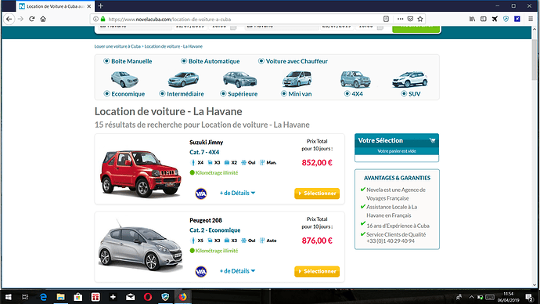
Task: Click the VIA logo on Peugeot 208
Action: [x=201, y=272]
